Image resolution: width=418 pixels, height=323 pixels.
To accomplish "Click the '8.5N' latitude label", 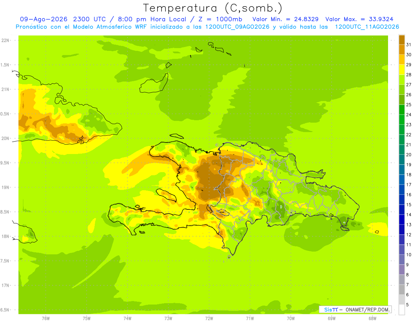I will pos(5,212).
